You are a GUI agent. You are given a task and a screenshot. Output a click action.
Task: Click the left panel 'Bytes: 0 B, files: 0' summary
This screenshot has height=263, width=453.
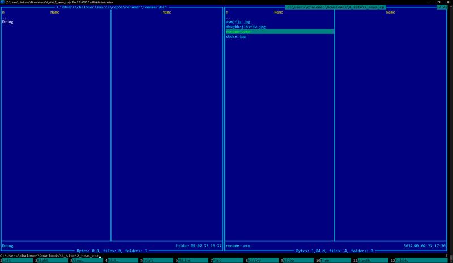pos(112,251)
